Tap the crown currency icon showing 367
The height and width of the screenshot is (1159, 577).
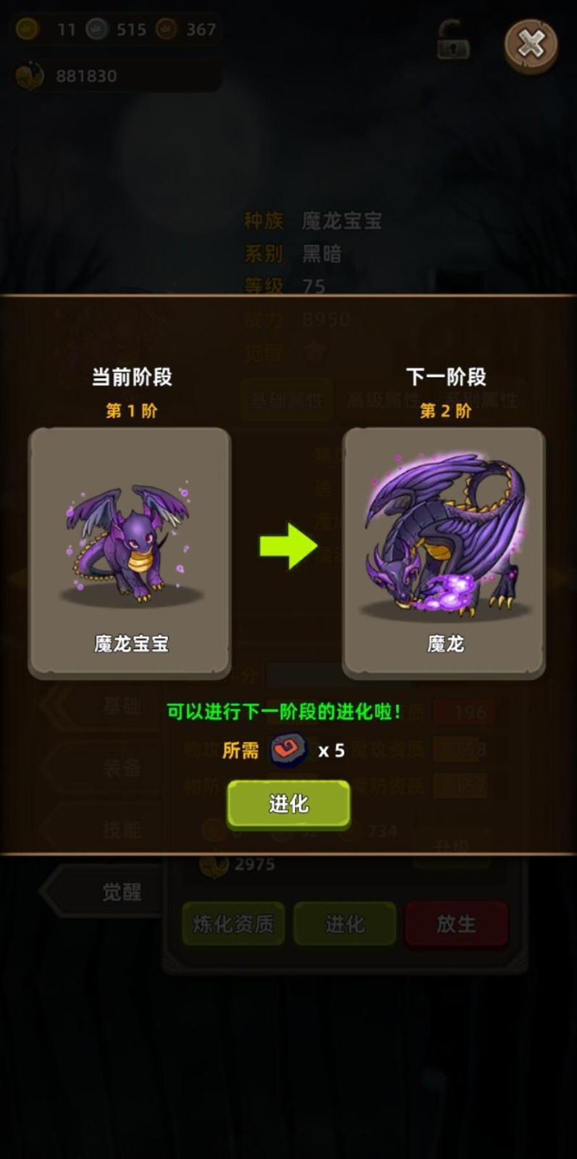(167, 30)
